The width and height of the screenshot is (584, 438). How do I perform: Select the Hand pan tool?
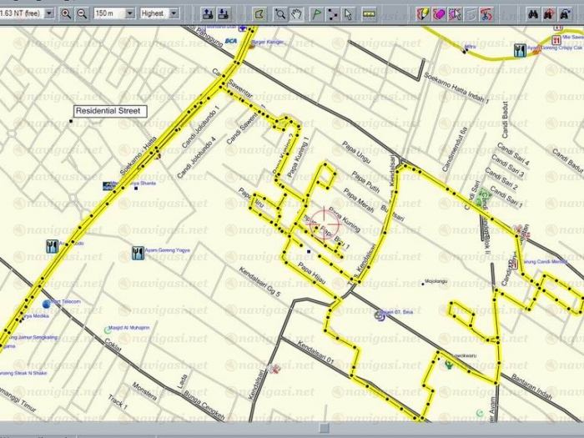pos(297,13)
